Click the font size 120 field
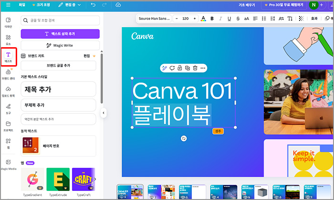The width and height of the screenshot is (334, 200). (x=186, y=19)
